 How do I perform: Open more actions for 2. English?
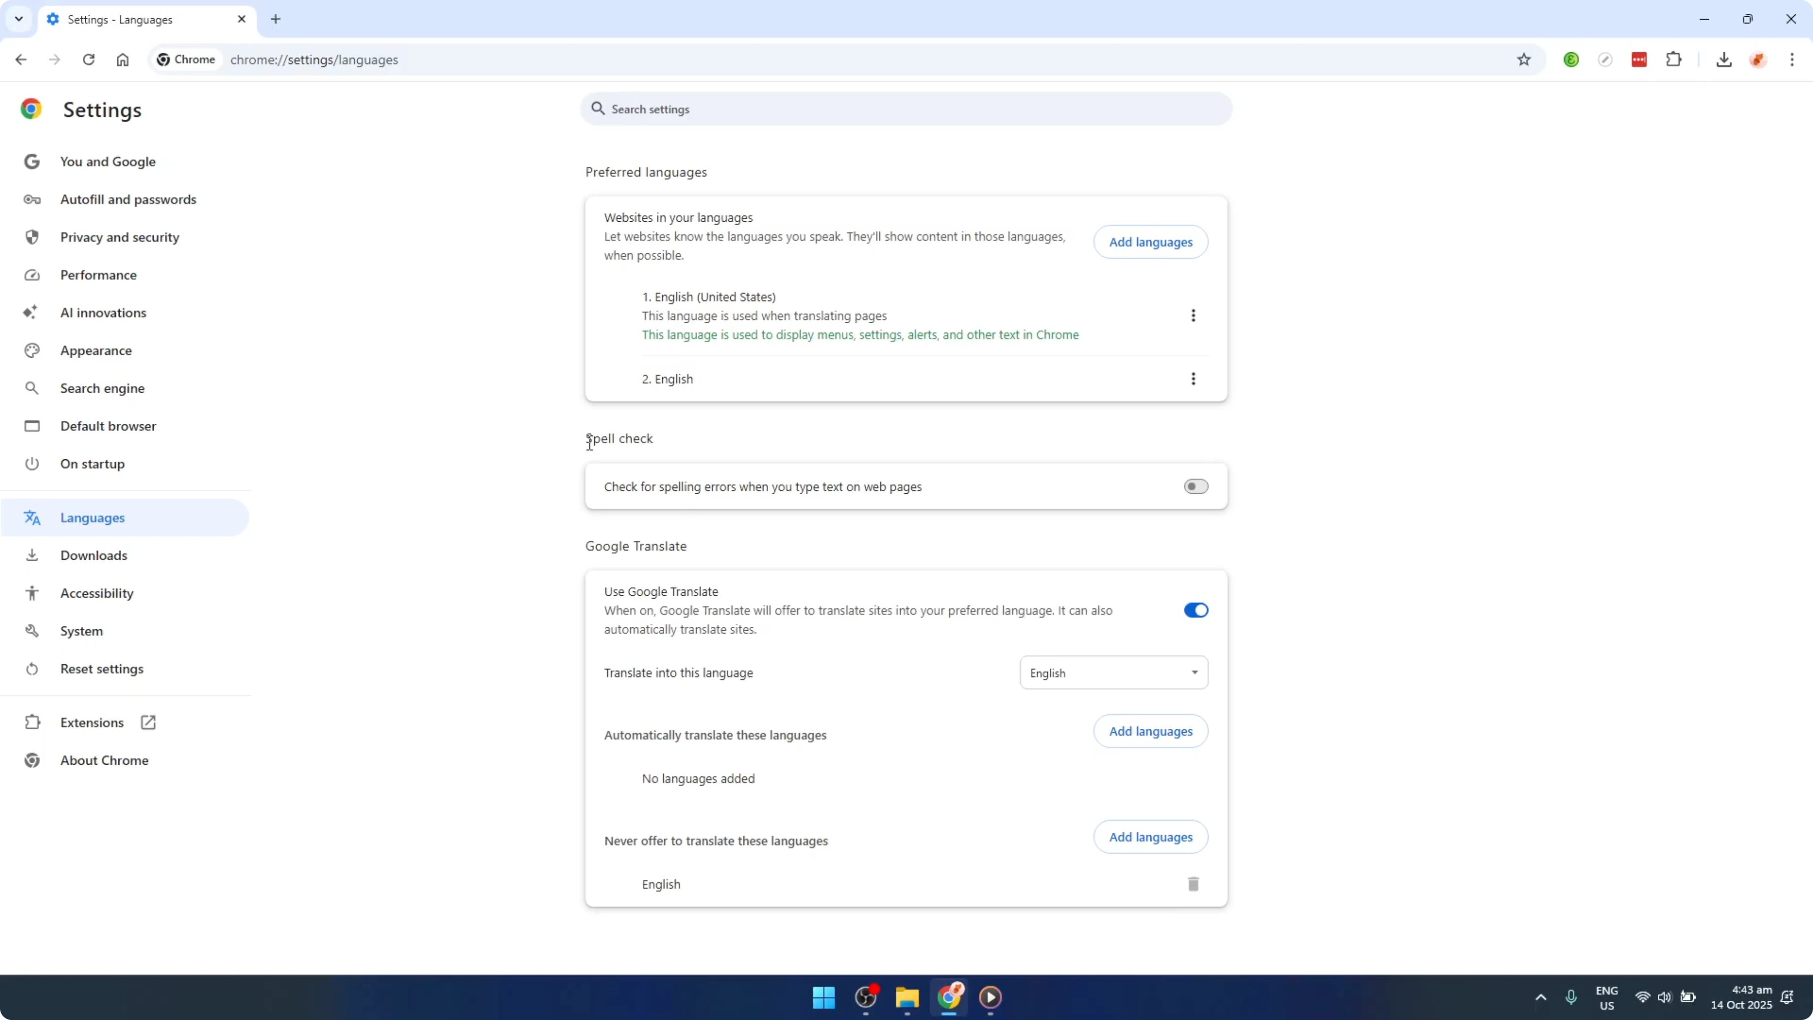click(x=1193, y=379)
